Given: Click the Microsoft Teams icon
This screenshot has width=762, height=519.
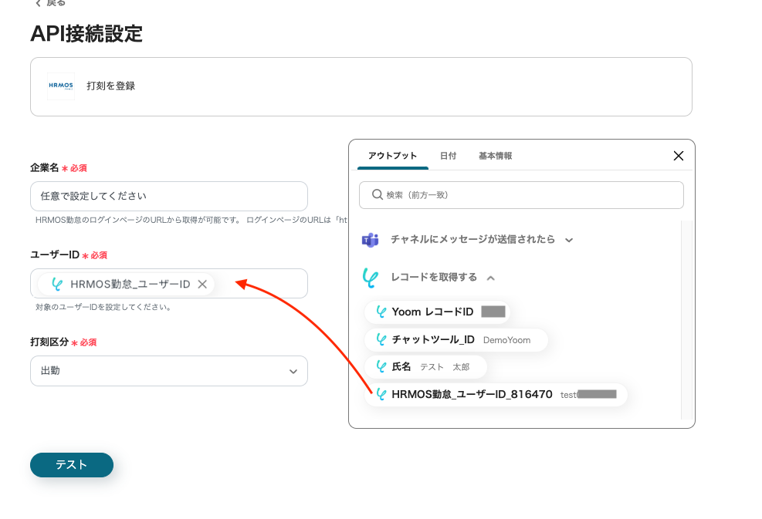Looking at the screenshot, I should tap(371, 239).
